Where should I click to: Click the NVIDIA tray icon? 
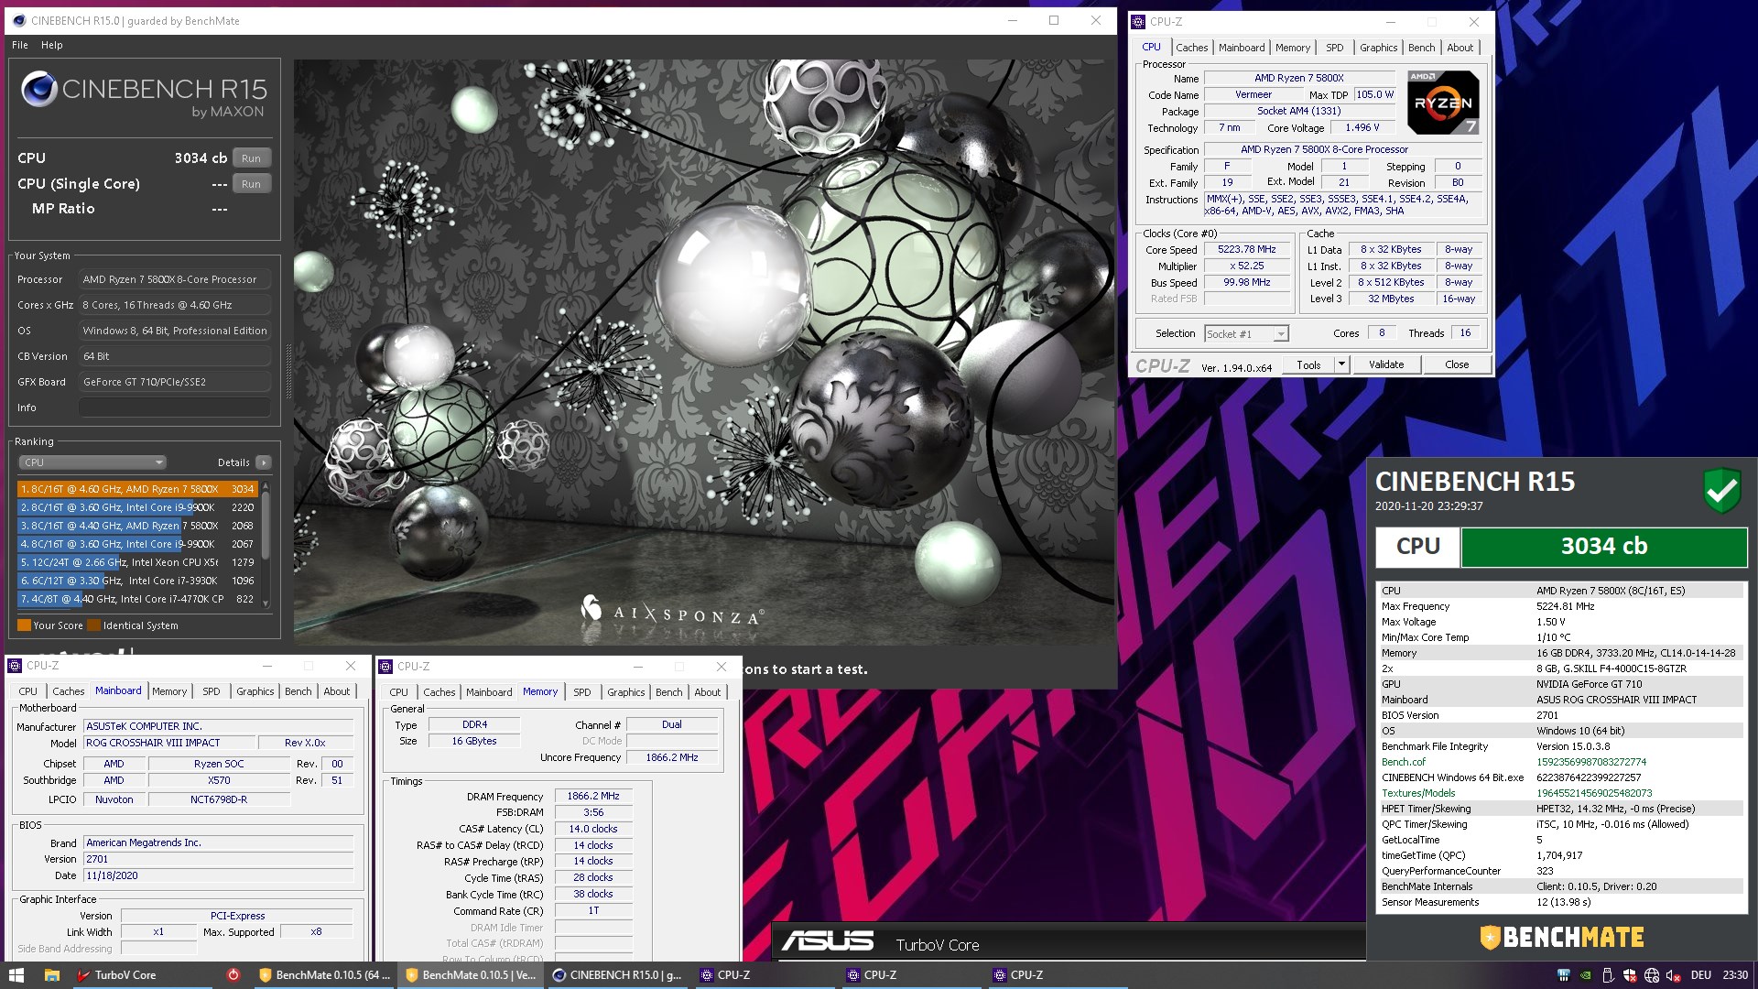coord(1586,975)
